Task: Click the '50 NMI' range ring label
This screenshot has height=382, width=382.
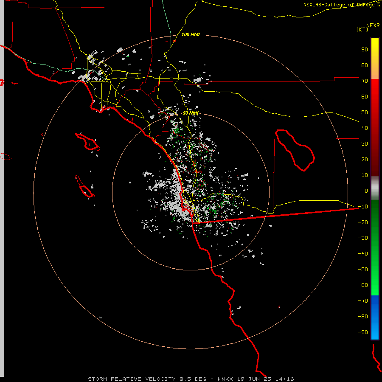Action: [x=191, y=113]
